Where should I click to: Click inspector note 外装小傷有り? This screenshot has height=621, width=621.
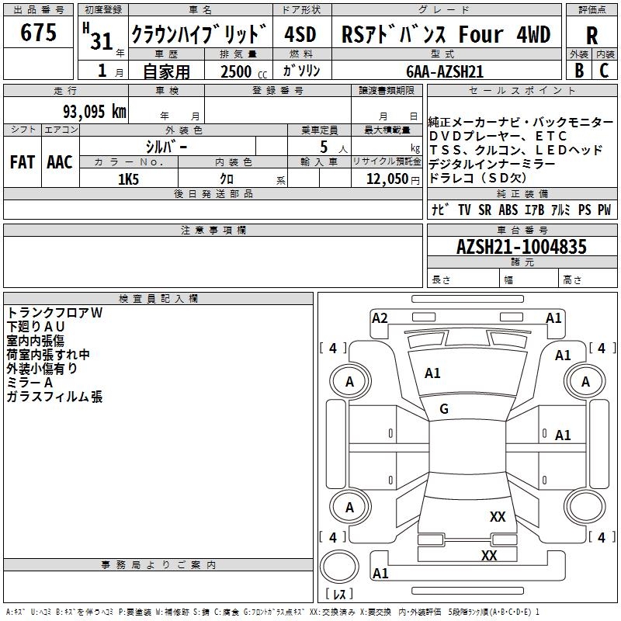tap(42, 368)
